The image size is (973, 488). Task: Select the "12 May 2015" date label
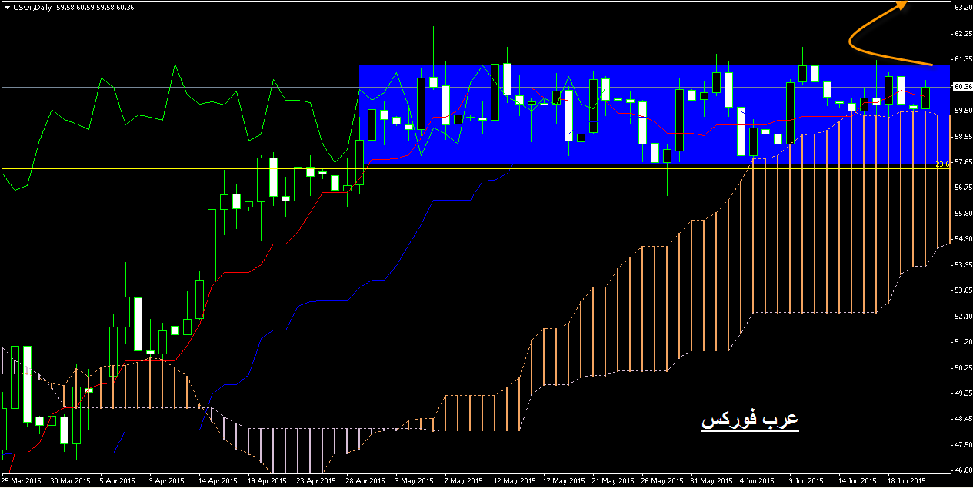pos(515,482)
